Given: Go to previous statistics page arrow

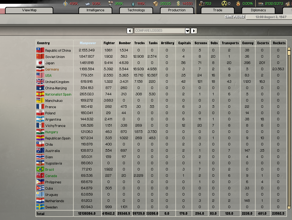Looking at the screenshot, I should pyautogui.click(x=130, y=31).
